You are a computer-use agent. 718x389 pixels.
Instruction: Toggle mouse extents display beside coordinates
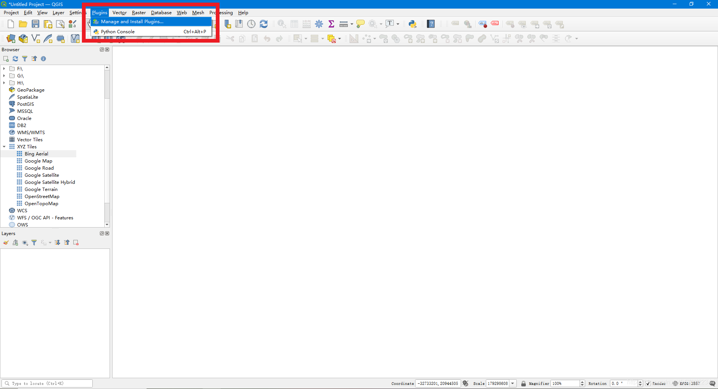[x=466, y=383]
